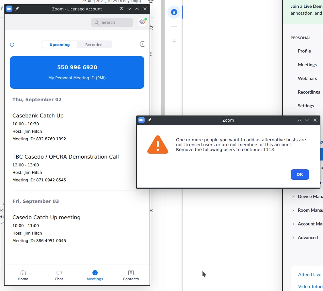Open the Chat tab icon
Image resolution: width=323 pixels, height=291 pixels.
tap(59, 273)
